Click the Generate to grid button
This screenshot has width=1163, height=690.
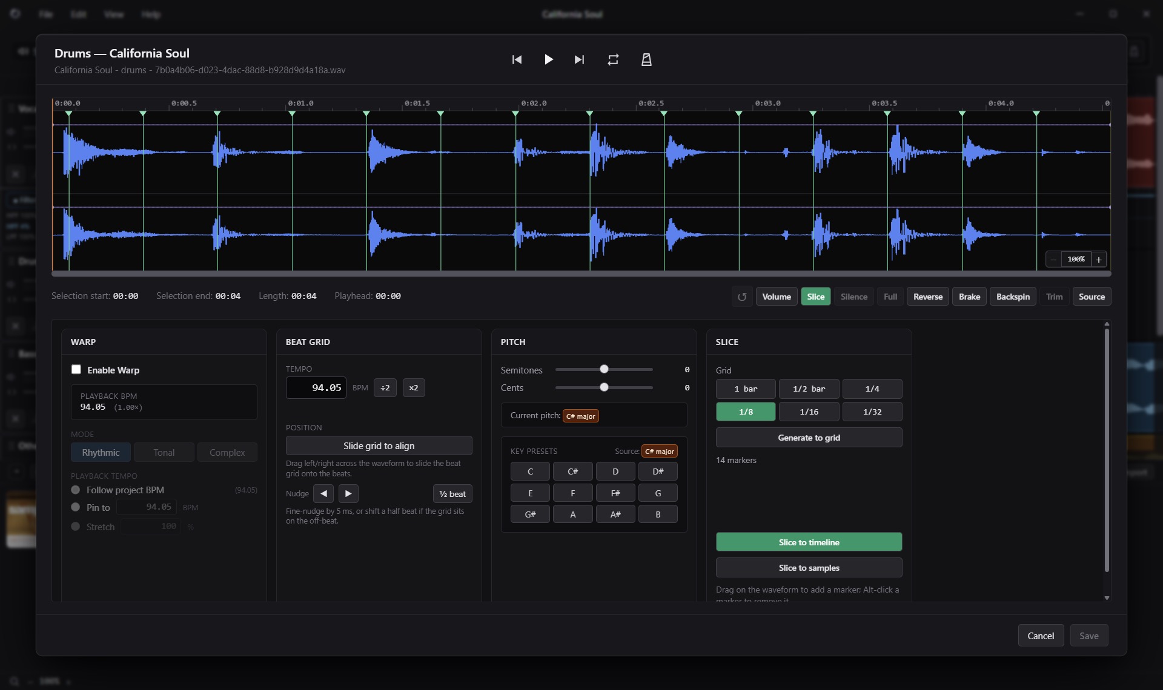coord(809,438)
